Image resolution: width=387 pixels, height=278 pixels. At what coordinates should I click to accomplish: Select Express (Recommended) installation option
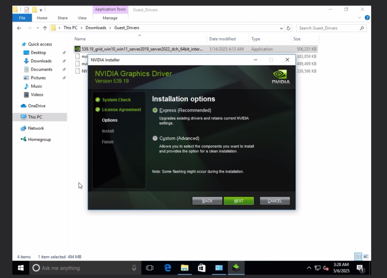155,110
